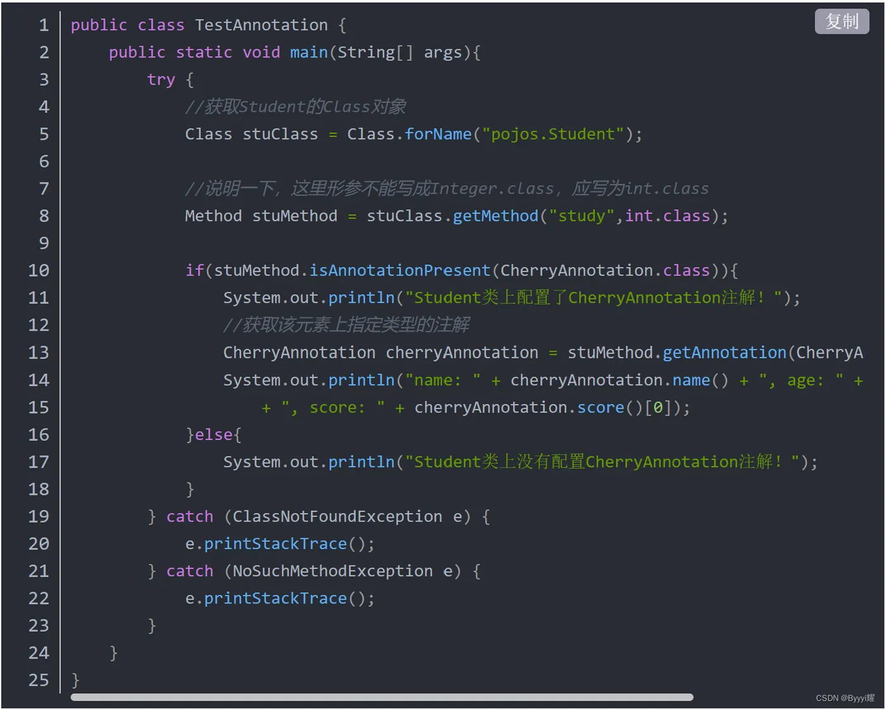Click the 复制 copy button
The width and height of the screenshot is (885, 709).
(x=841, y=21)
